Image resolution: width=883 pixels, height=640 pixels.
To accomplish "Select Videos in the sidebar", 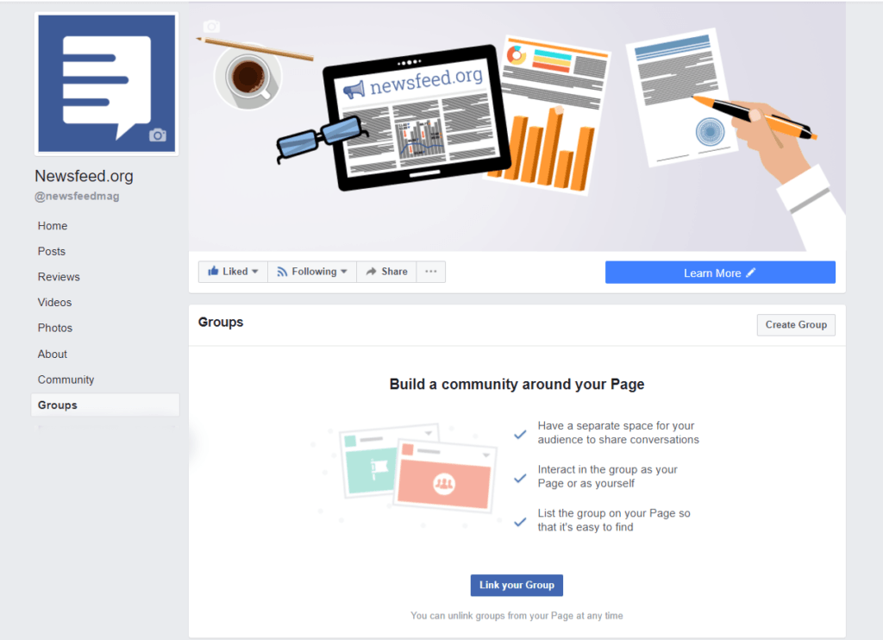I will point(54,303).
